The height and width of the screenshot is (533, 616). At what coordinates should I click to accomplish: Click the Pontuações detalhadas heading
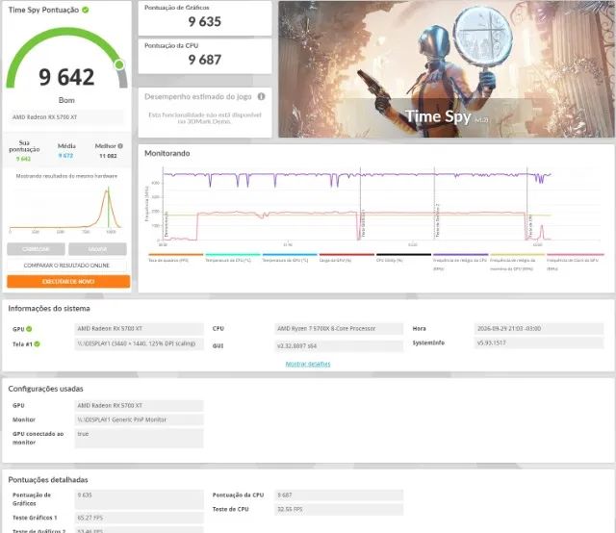click(x=48, y=479)
